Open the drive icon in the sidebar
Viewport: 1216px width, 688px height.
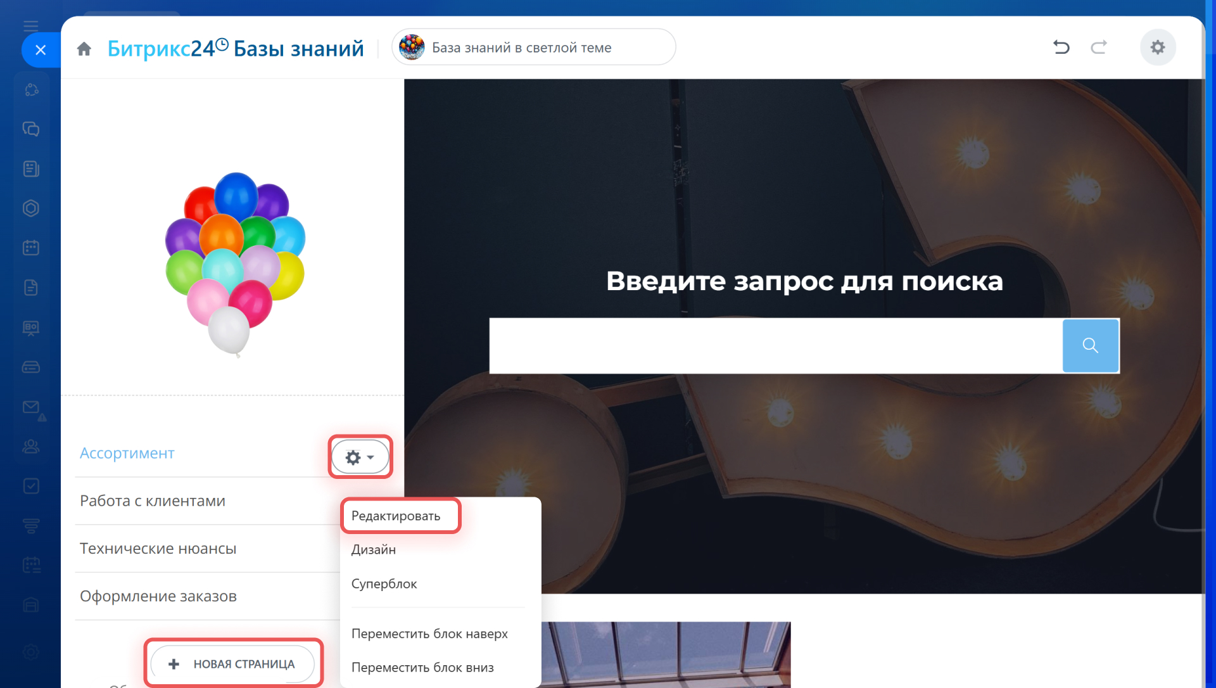tap(31, 367)
